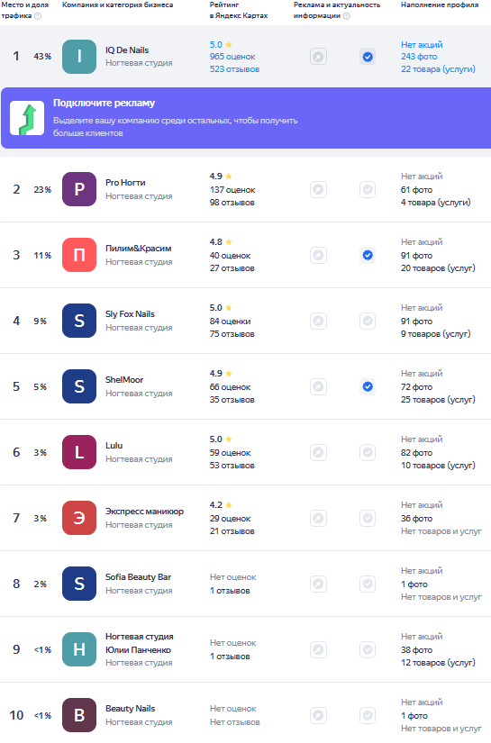Viewport: 491px width, 743px height.
Task: Open the '22 товара (услуги)' link
Action: [x=438, y=69]
